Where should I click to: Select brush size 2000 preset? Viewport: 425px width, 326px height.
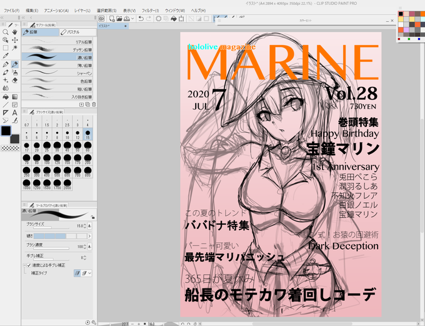(67, 184)
